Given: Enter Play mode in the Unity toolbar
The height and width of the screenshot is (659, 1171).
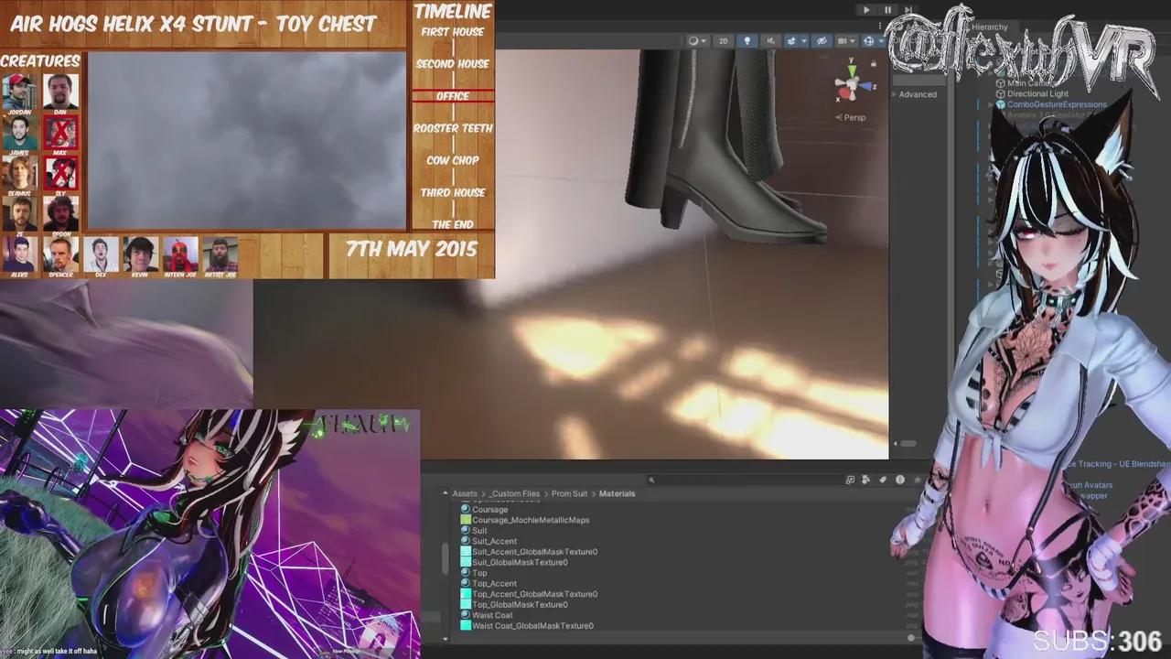Looking at the screenshot, I should click(865, 9).
